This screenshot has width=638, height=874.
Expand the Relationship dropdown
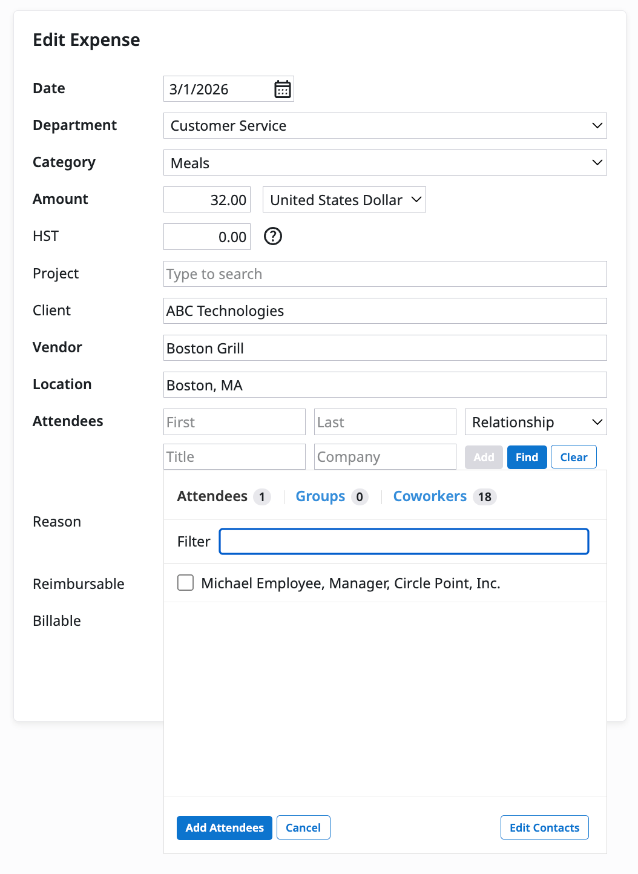[535, 422]
